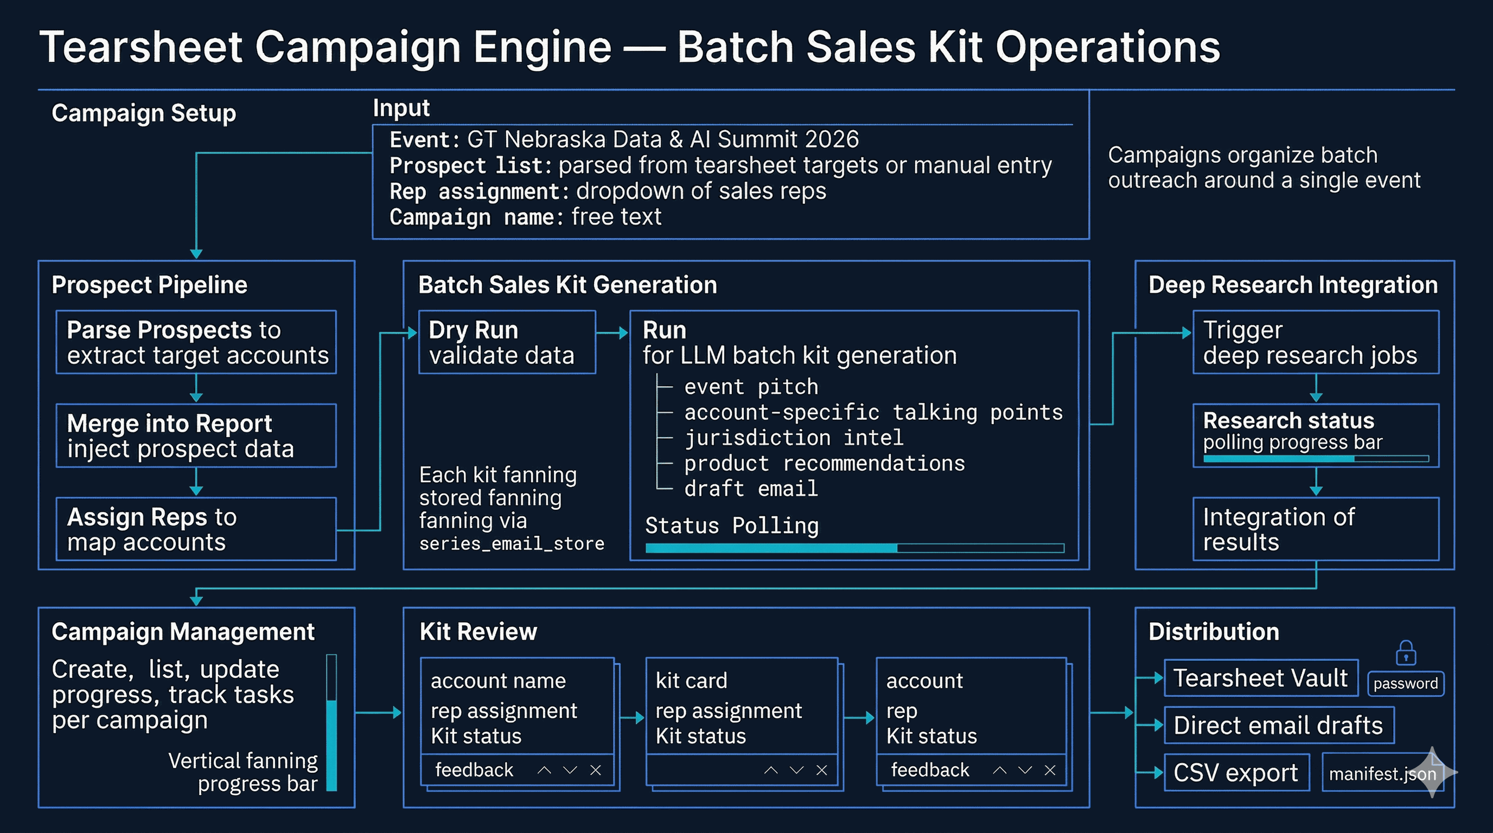Click the vertical campaign progress bar
This screenshot has width=1493, height=833.
tap(331, 722)
